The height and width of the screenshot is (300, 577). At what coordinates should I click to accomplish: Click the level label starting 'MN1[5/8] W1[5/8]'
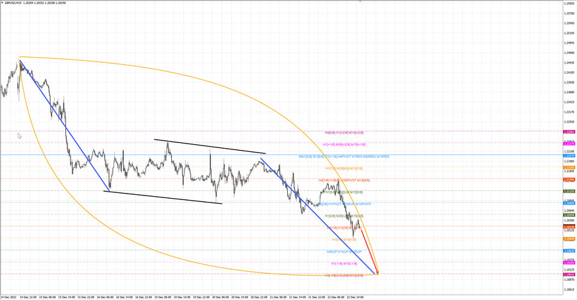(344, 156)
